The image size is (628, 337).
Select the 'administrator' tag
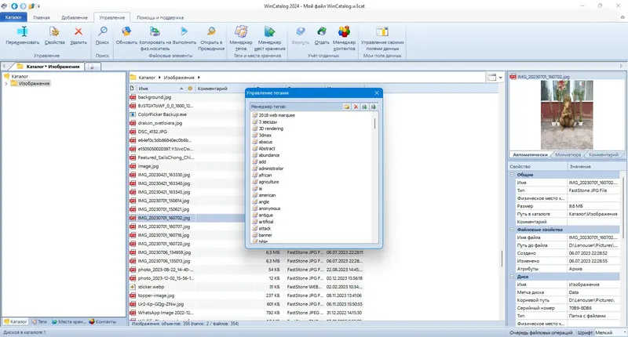click(271, 168)
